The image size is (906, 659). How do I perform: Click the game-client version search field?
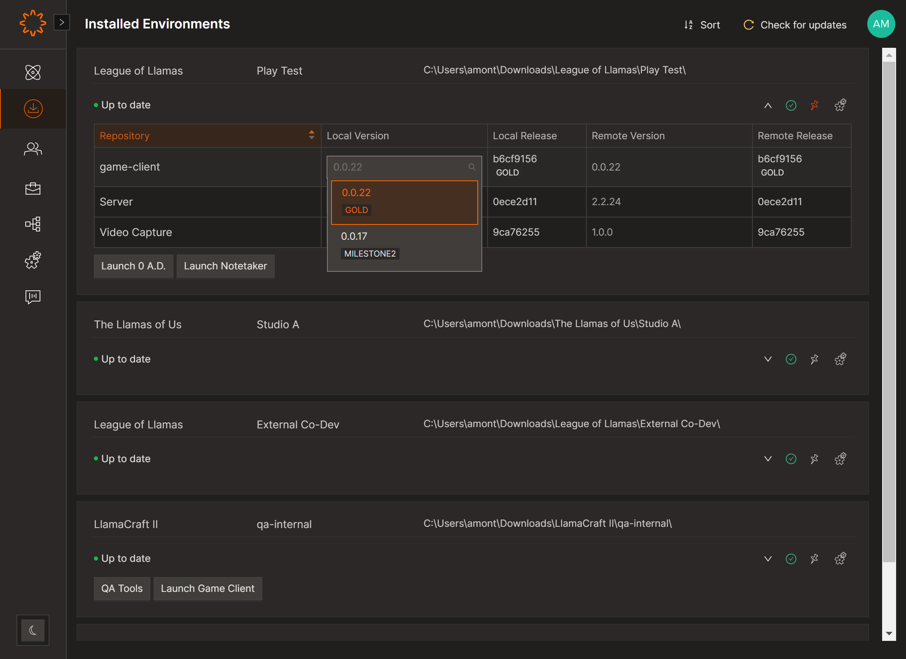tap(404, 167)
